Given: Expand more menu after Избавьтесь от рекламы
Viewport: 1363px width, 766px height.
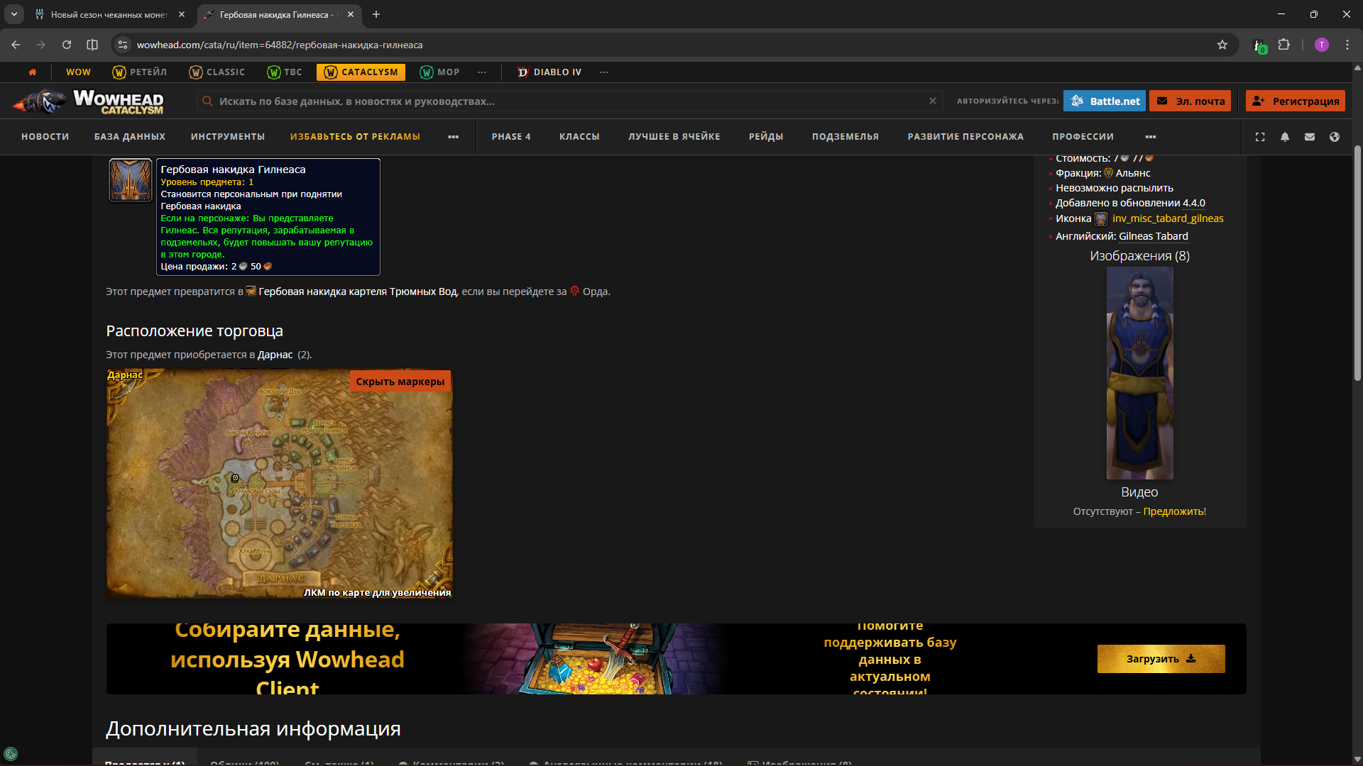Looking at the screenshot, I should [x=453, y=137].
